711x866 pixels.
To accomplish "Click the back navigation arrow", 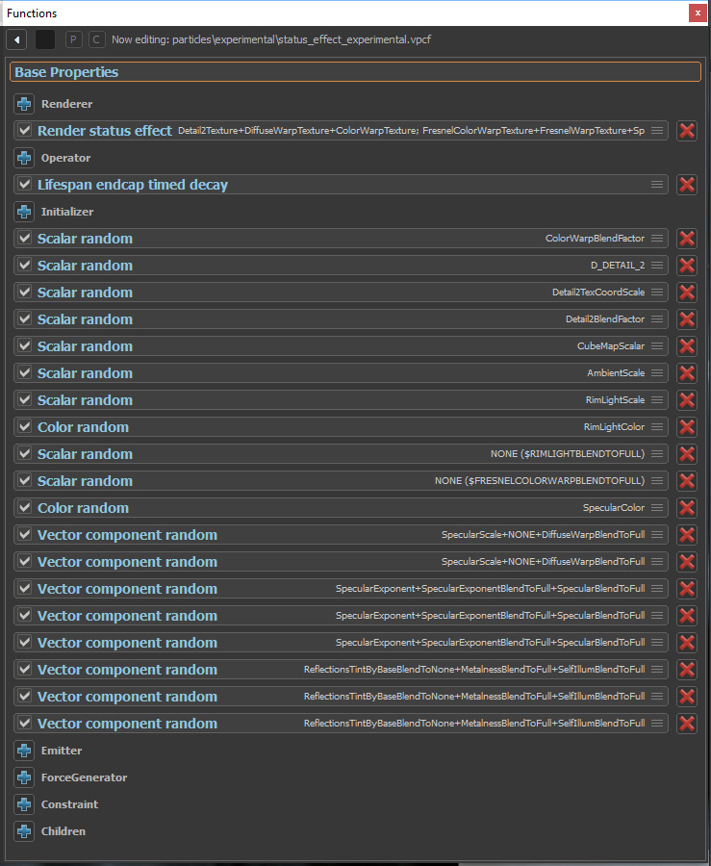I will [15, 39].
